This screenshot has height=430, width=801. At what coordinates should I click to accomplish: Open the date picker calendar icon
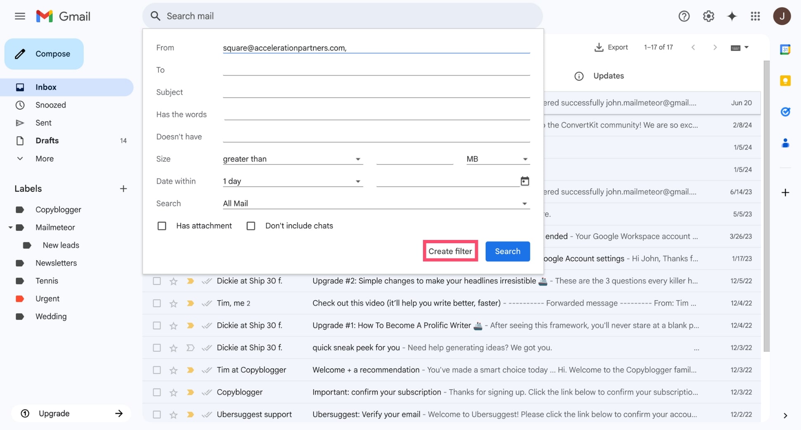point(525,181)
